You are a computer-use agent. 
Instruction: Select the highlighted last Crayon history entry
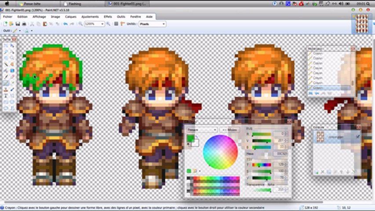pyautogui.click(x=329, y=88)
